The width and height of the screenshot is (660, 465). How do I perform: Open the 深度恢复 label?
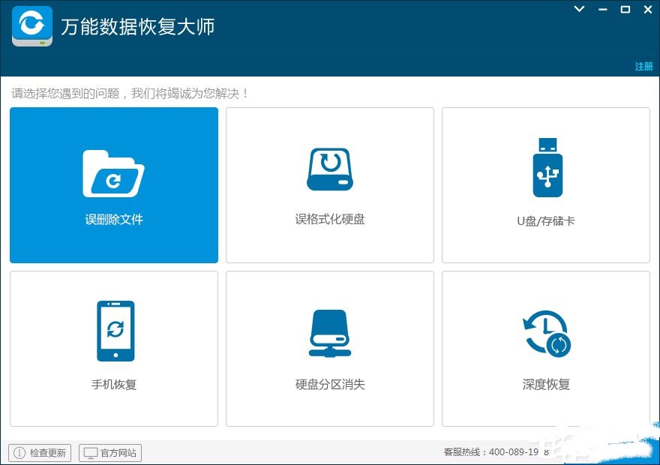pos(546,384)
